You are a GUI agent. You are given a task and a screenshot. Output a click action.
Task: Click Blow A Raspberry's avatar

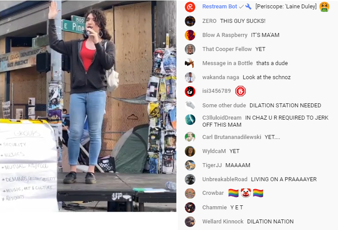190,35
